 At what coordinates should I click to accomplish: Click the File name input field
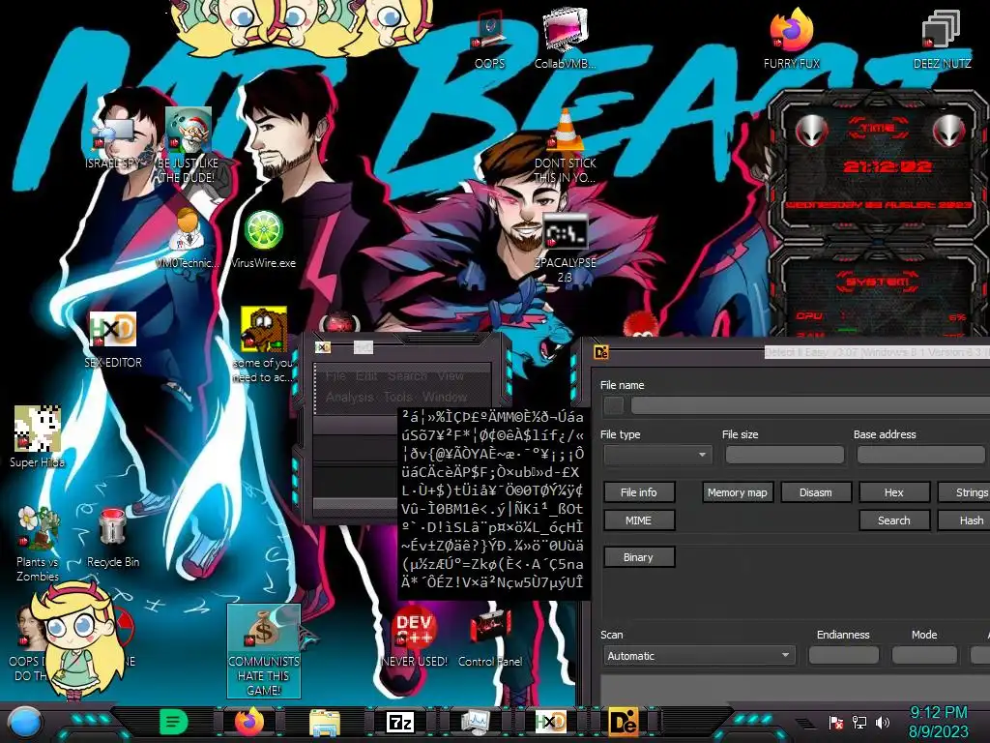(x=811, y=405)
